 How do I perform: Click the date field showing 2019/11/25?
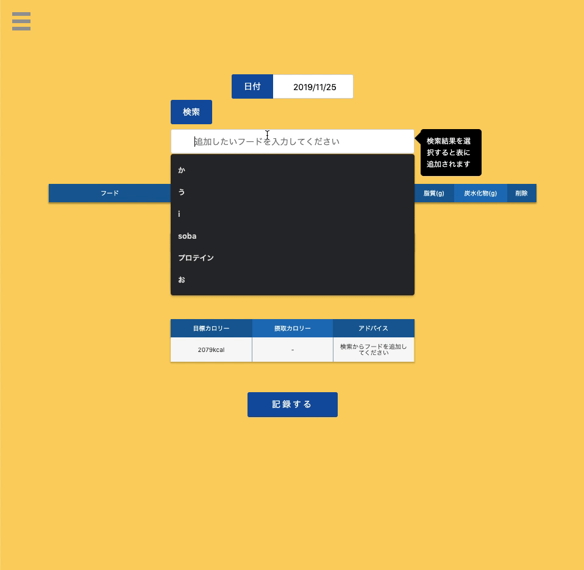(x=313, y=86)
